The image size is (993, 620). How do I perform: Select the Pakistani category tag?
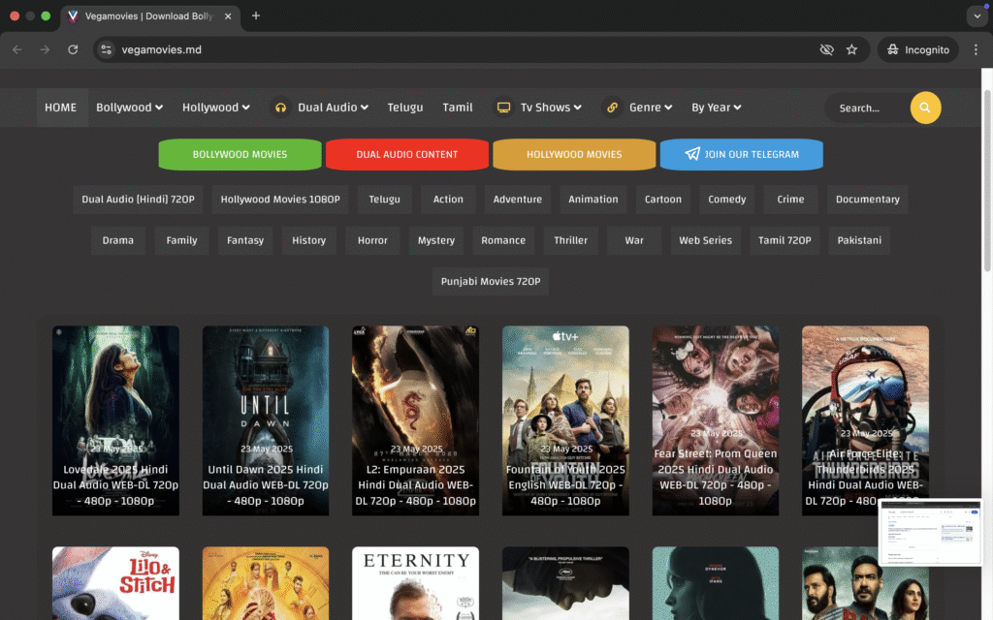tap(859, 240)
